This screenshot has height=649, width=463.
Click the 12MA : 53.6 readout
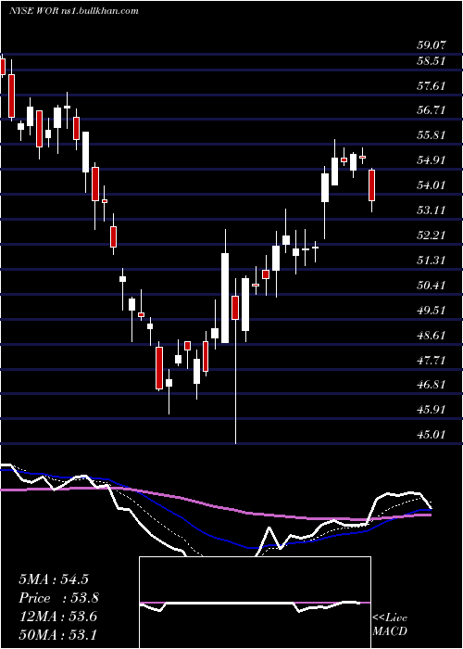[x=57, y=617]
